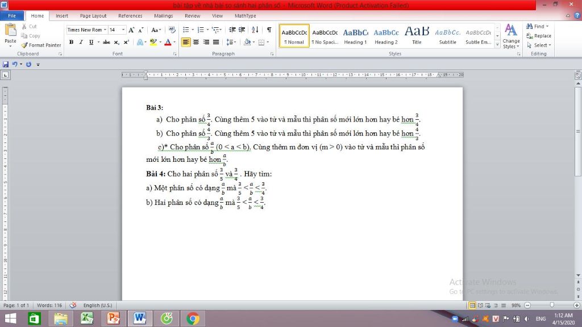Switch to Excel in the taskbar
582x327 pixels.
click(87, 318)
